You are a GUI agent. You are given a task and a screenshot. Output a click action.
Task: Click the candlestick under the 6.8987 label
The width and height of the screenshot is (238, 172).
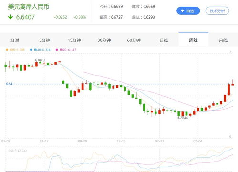[40, 63]
